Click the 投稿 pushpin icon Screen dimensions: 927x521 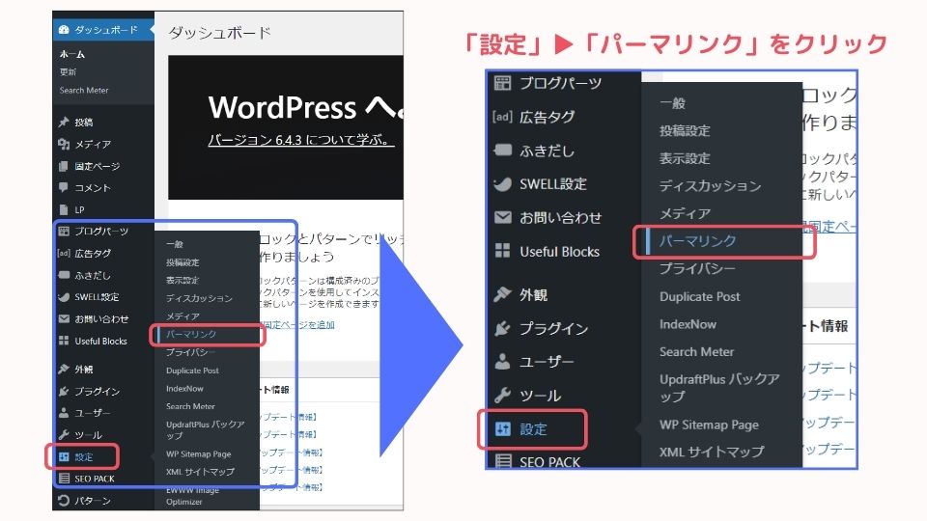point(64,123)
